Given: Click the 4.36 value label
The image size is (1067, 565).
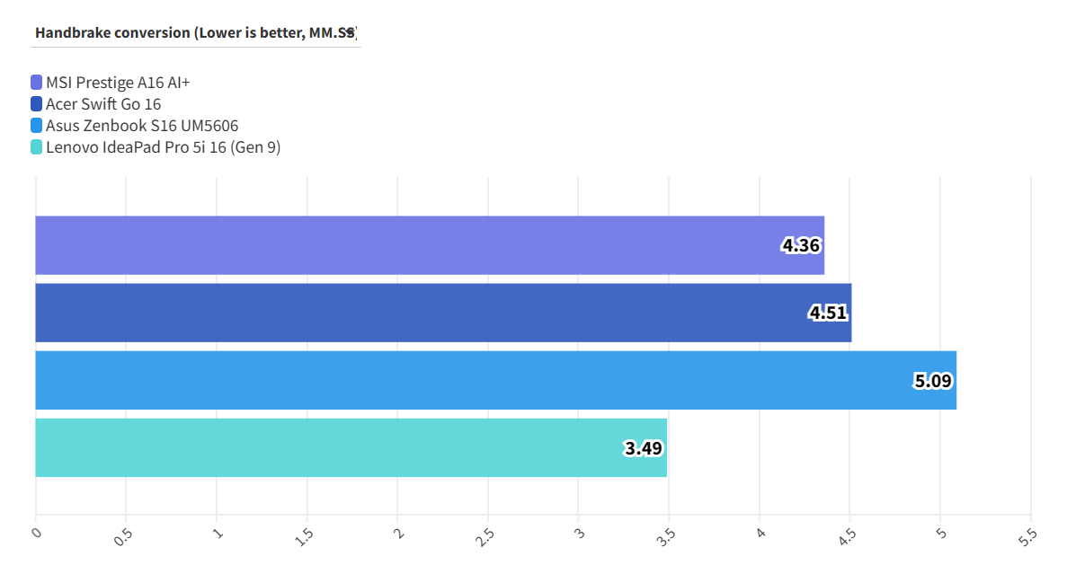Looking at the screenshot, I should coord(800,245).
